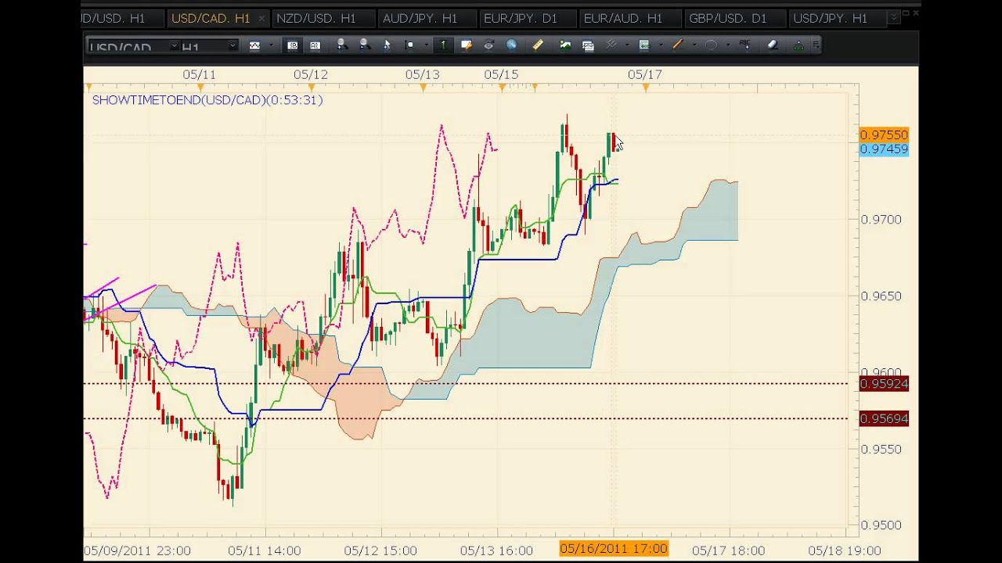Open the toolbar overflow options button
This screenshot has width=1002, height=563.
816,45
